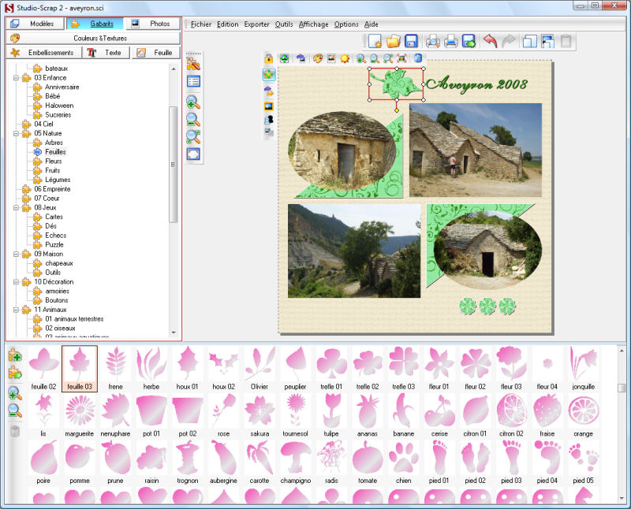Collapse the 05 Nature category
631x509 pixels.
tap(16, 133)
